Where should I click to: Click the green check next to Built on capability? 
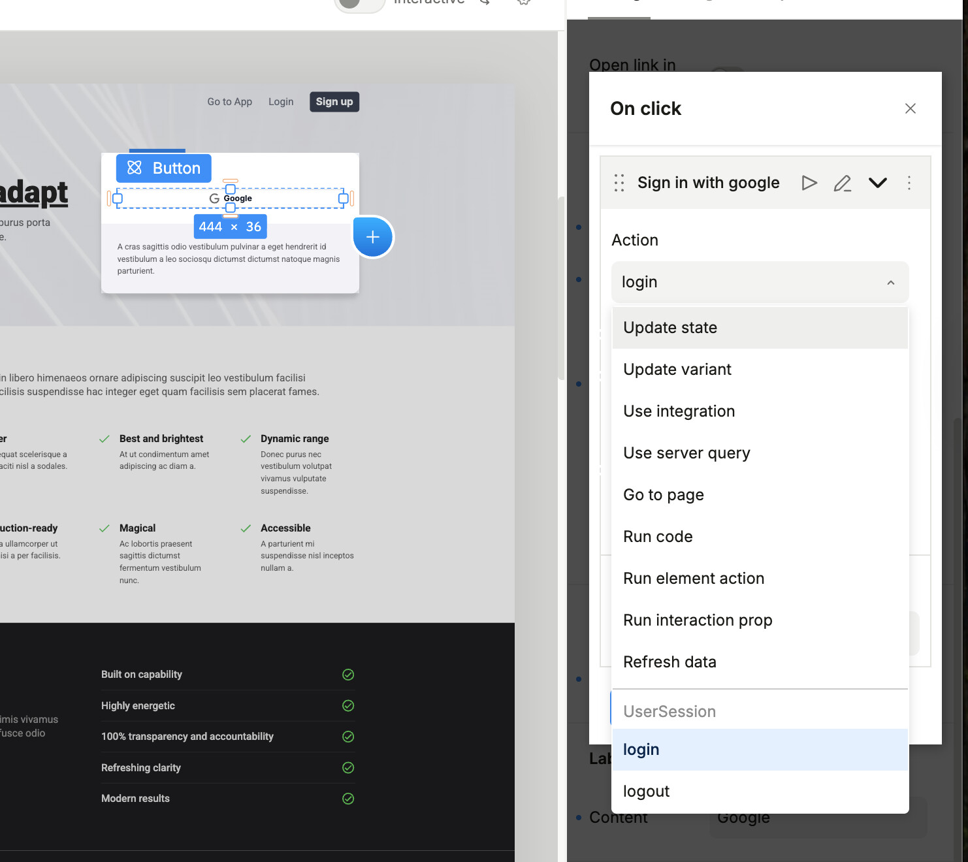(348, 675)
